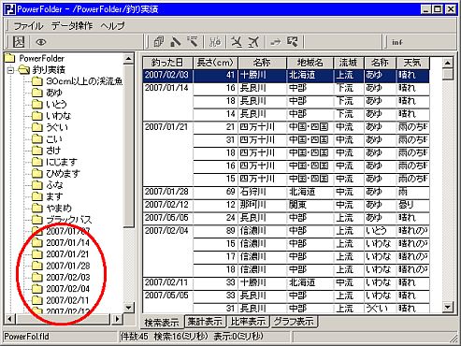The height and width of the screenshot is (346, 461).
Task: Select the ブラックバス folder in tree
Action: (x=69, y=220)
